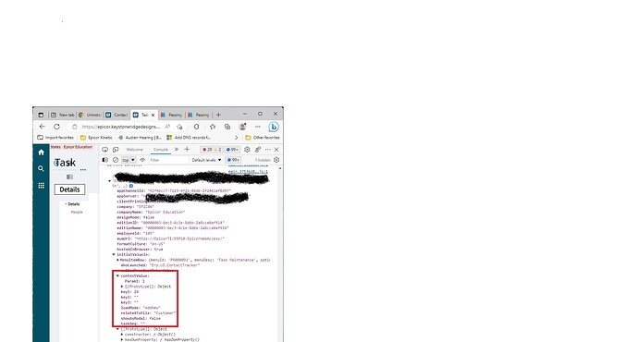Switch to the Welcome DevTools tab

pos(134,150)
